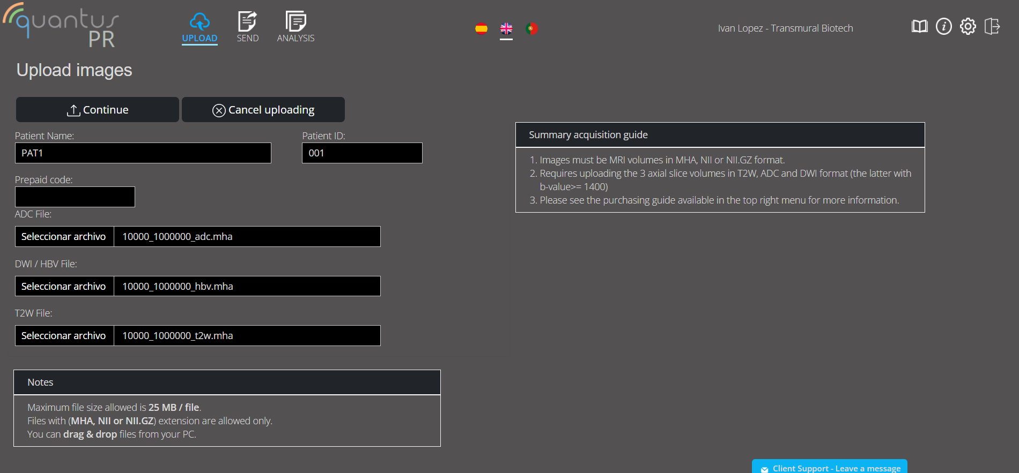The height and width of the screenshot is (473, 1019).
Task: Choose file for ADC File
Action: click(x=64, y=237)
